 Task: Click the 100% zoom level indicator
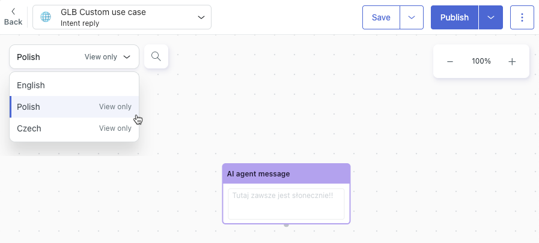(x=481, y=61)
